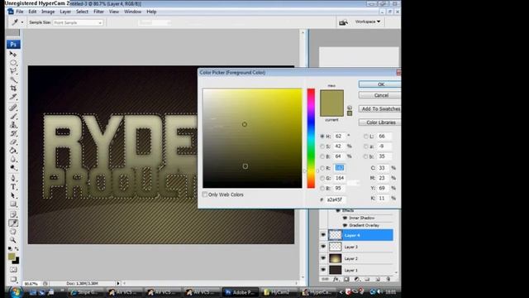Open the Edit menu
Image resolution: width=529 pixels, height=298 pixels.
point(32,12)
